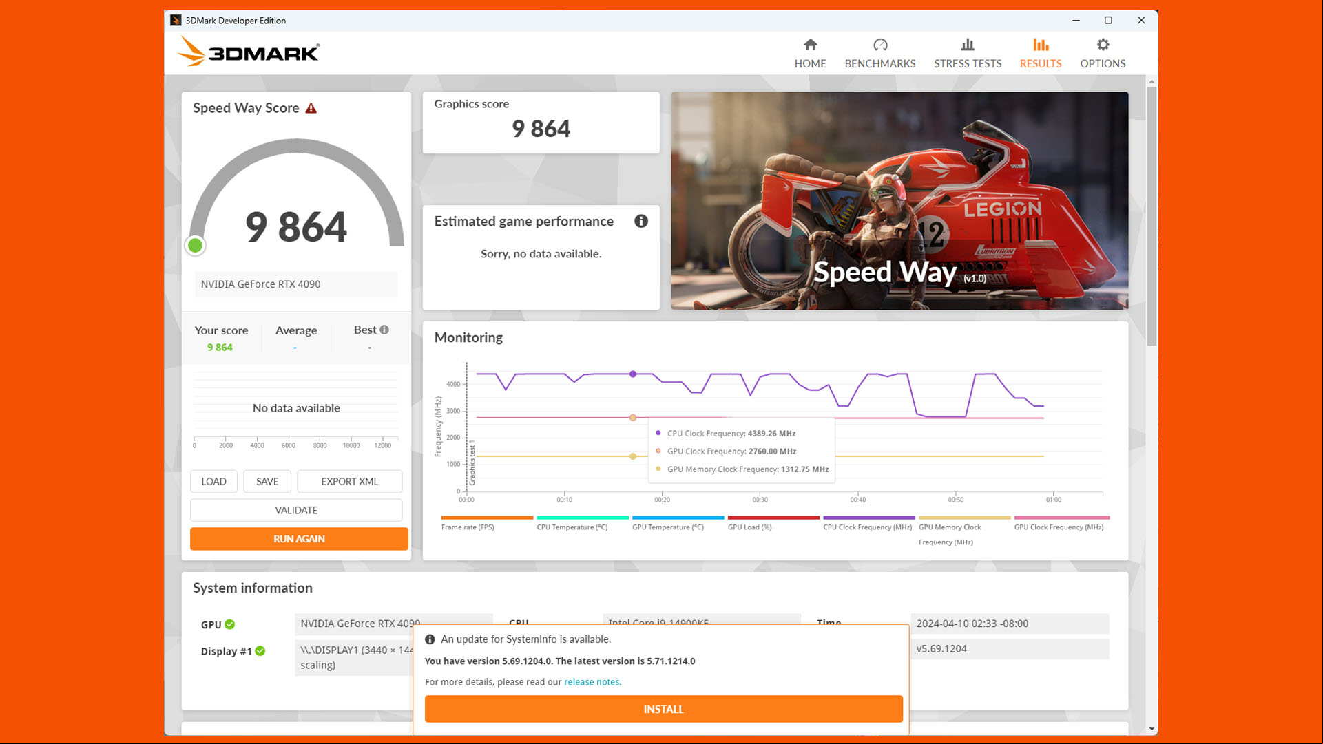This screenshot has height=744, width=1323.
Task: Click the LOAD button
Action: pos(213,481)
